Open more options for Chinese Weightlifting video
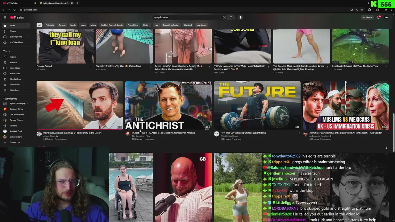The height and width of the screenshot is (222, 395). coord(299,133)
